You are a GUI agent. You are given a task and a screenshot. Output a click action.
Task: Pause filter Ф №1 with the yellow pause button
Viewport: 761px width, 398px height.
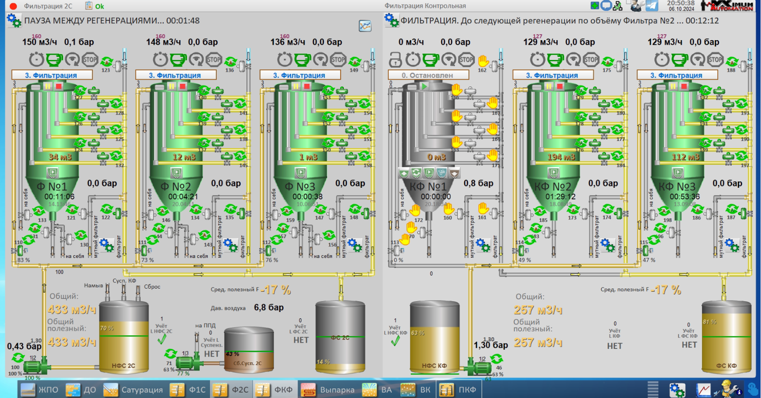coord(48,86)
